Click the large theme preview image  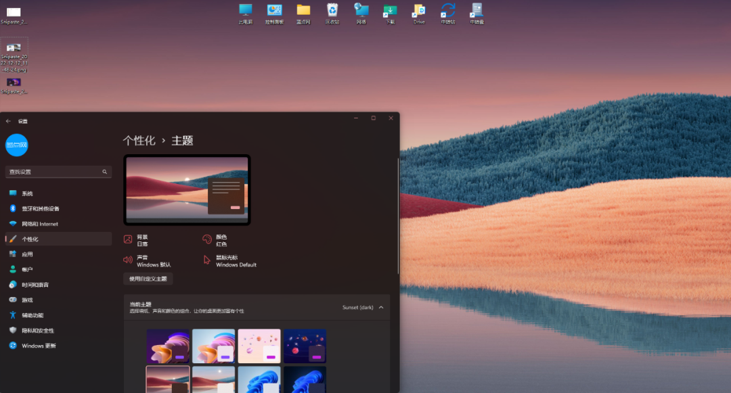click(x=187, y=190)
